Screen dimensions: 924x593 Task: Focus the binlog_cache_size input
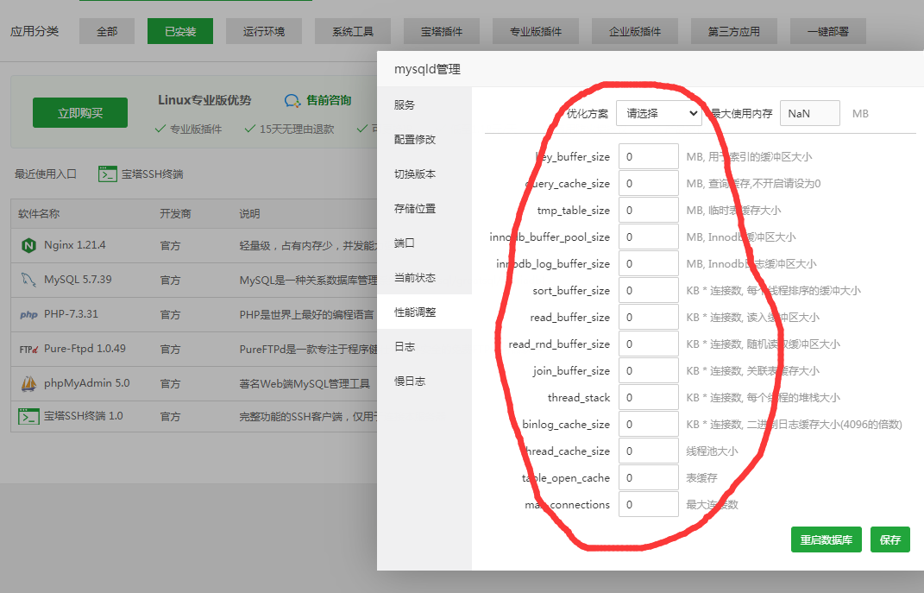click(x=648, y=425)
